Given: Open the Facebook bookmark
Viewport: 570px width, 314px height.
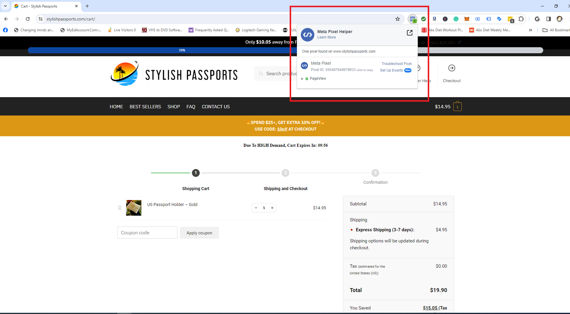Looking at the screenshot, I should (5, 30).
